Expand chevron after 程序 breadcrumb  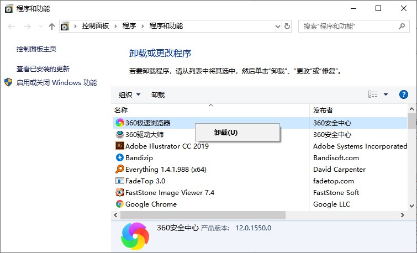[142, 26]
